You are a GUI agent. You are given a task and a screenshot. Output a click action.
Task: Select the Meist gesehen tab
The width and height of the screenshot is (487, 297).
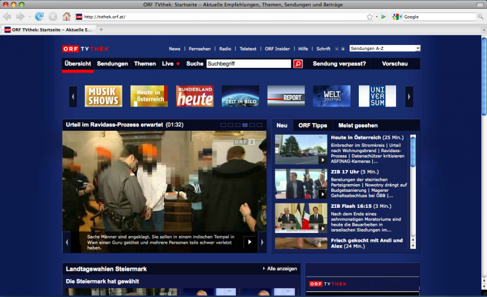(358, 125)
